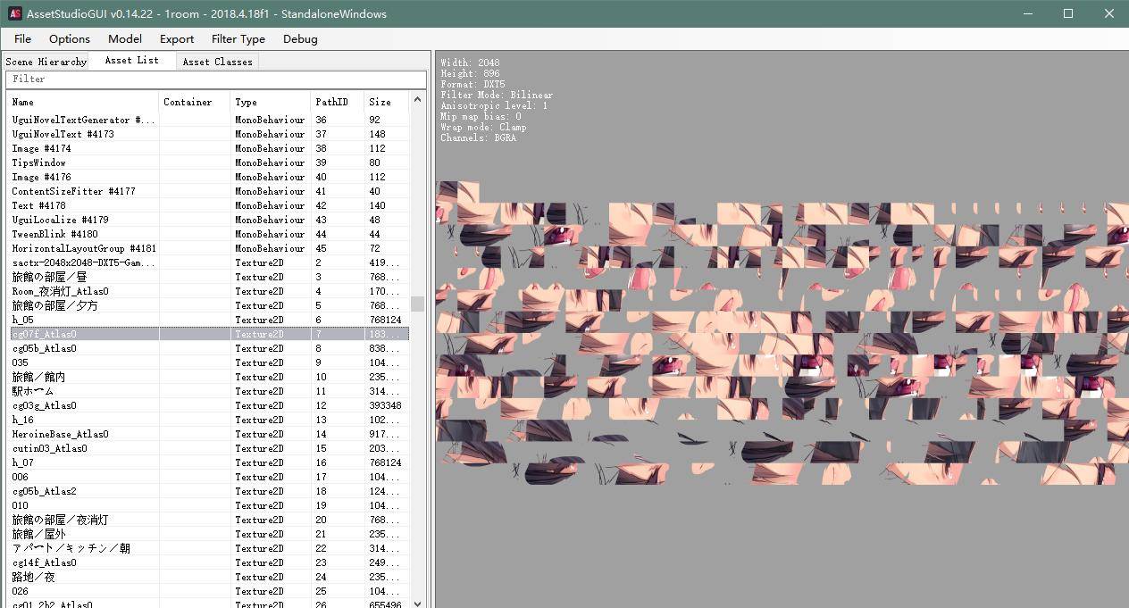Select the UguiNovelText #4173 asset
This screenshot has width=1129, height=608.
pyautogui.click(x=208, y=134)
